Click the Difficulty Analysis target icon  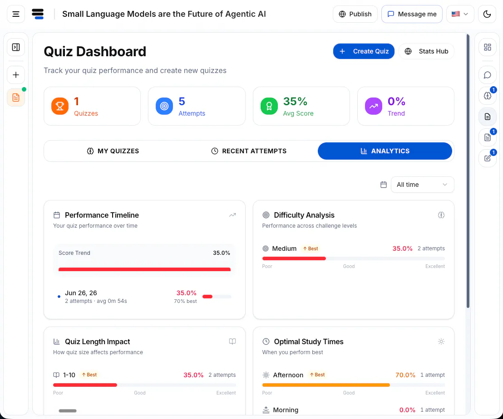coord(266,215)
